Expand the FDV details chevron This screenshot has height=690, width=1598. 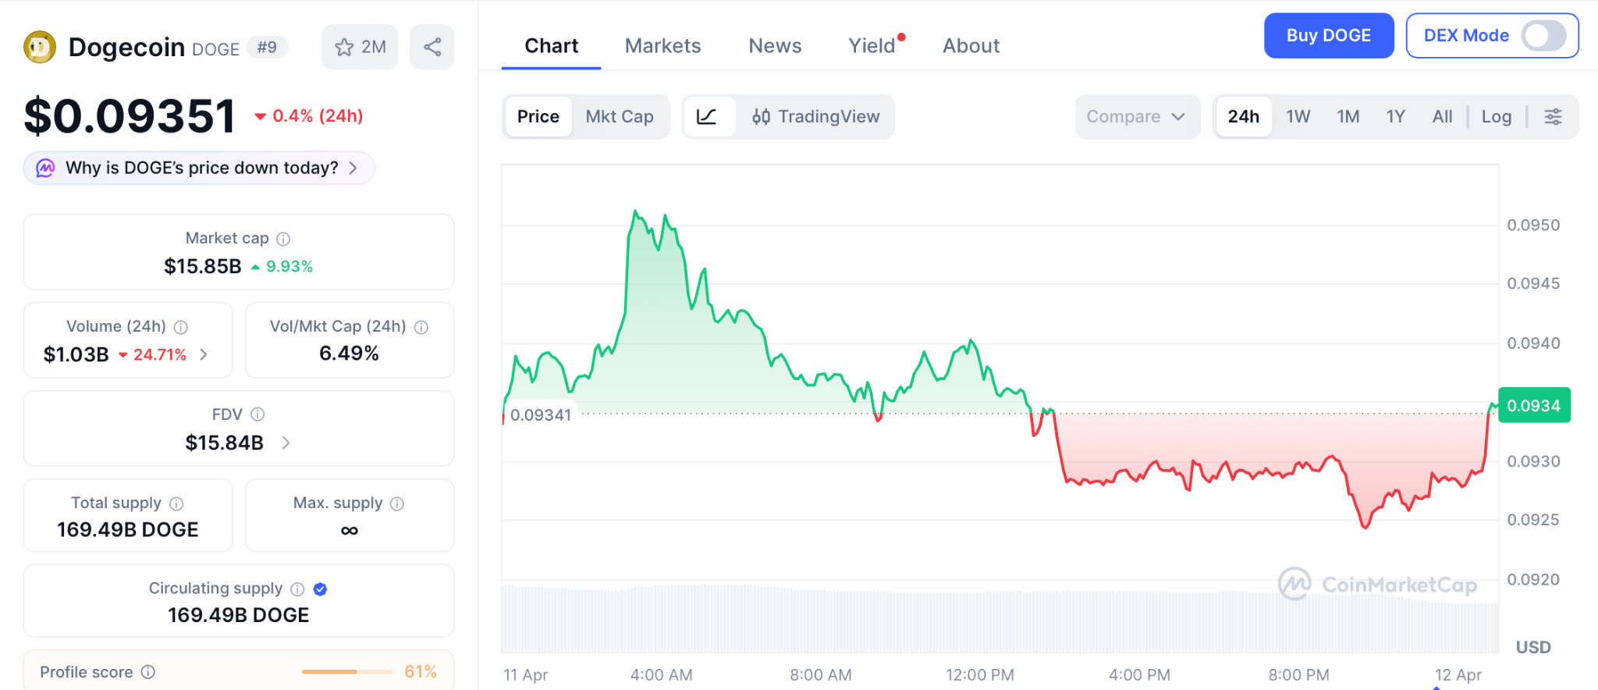[286, 443]
